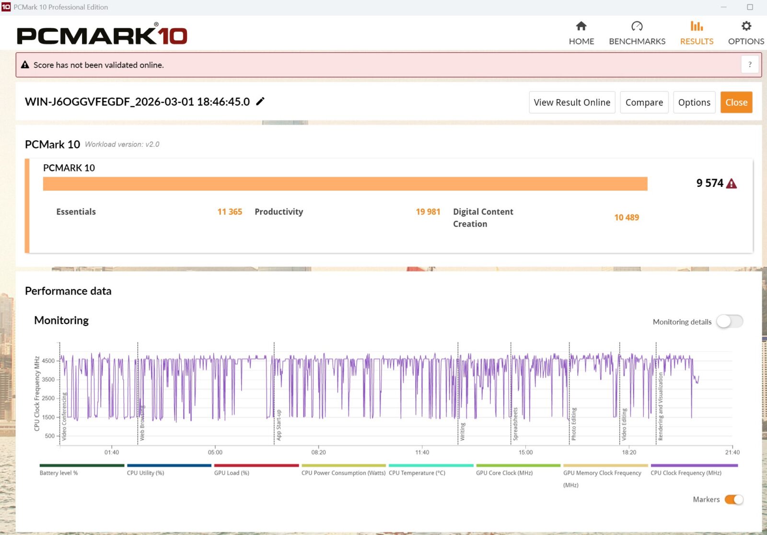This screenshot has width=767, height=535.
Task: Click View Result Online button
Action: tap(572, 102)
